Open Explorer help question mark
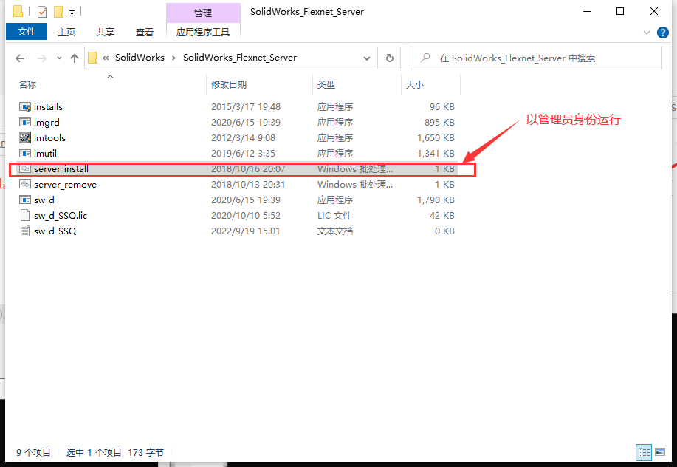This screenshot has width=677, height=467. tap(662, 33)
